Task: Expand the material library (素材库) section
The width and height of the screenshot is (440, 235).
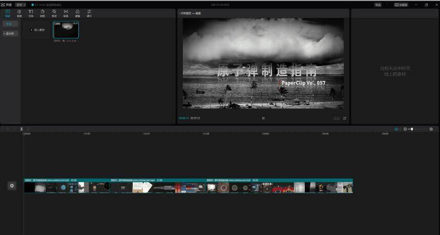Action: (x=10, y=34)
